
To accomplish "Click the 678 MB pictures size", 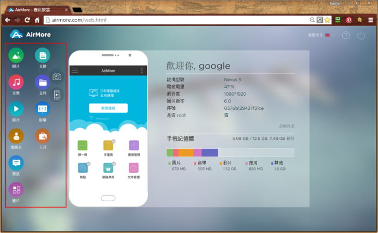I will coord(179,169).
